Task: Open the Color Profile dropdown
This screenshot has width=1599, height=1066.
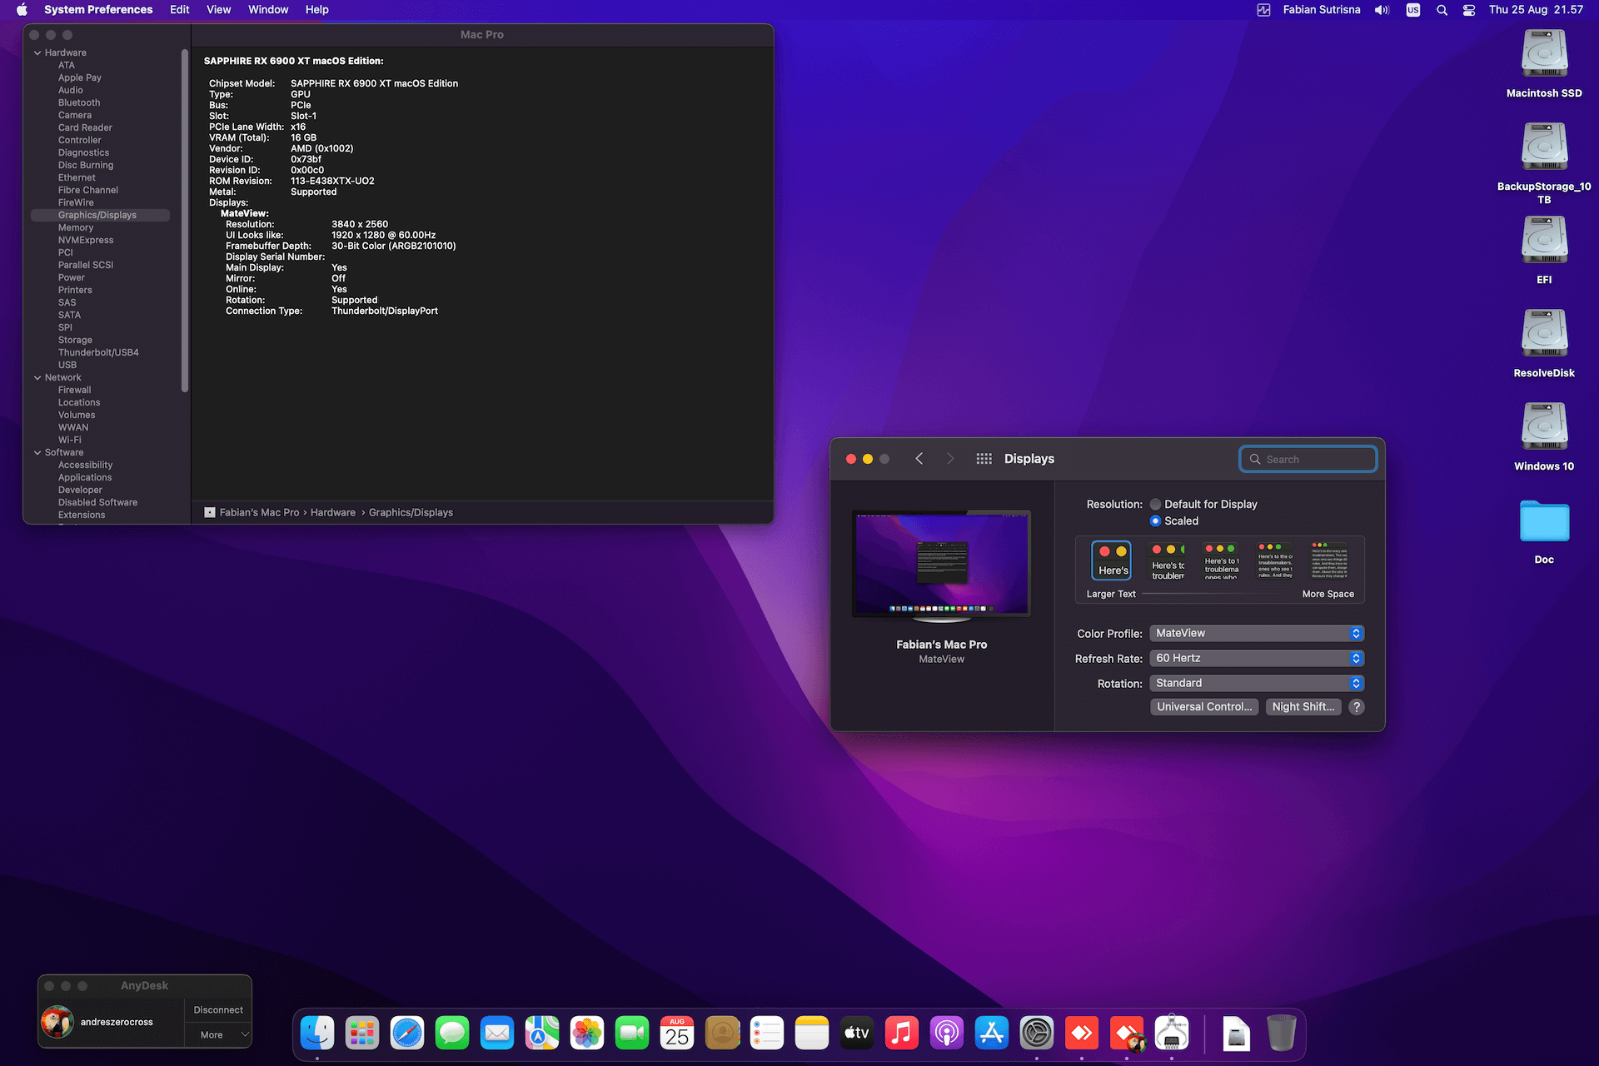Action: click(1256, 633)
